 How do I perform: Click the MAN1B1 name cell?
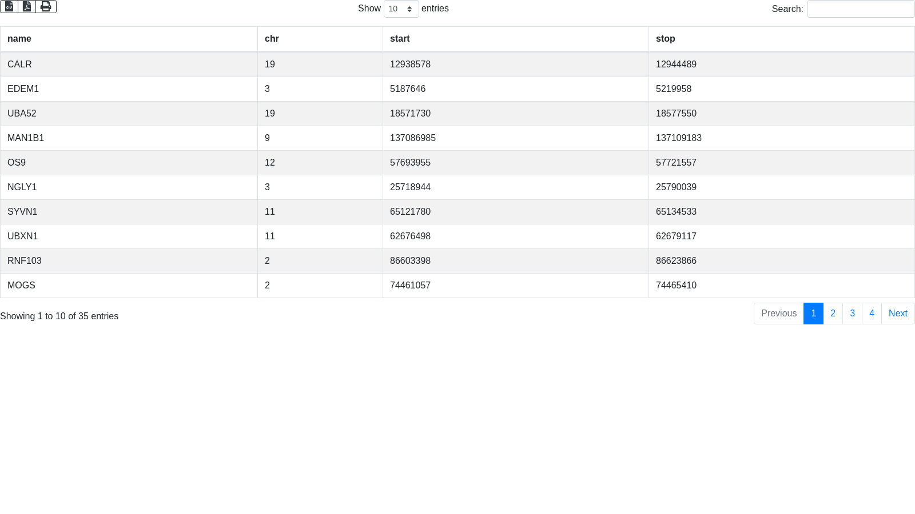[x=26, y=138]
